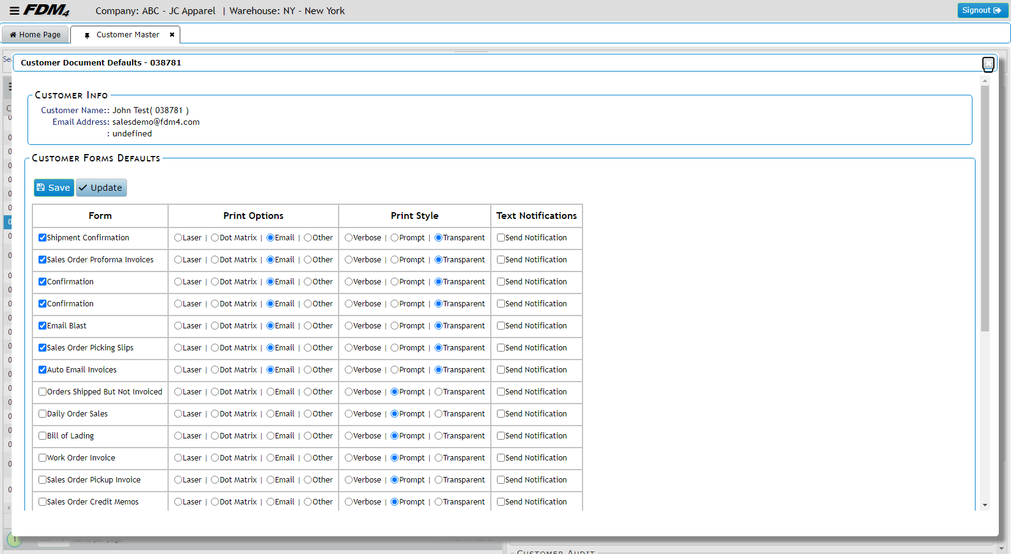The image size is (1011, 554).
Task: Enable the Work Order Invoice form
Action: pos(42,458)
